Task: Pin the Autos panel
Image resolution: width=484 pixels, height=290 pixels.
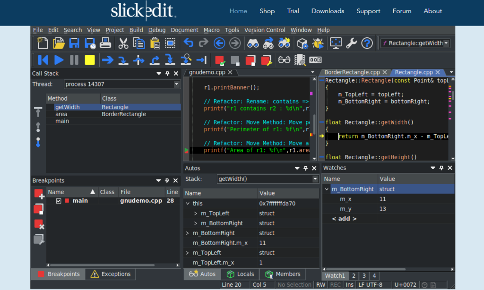Action: [x=306, y=168]
